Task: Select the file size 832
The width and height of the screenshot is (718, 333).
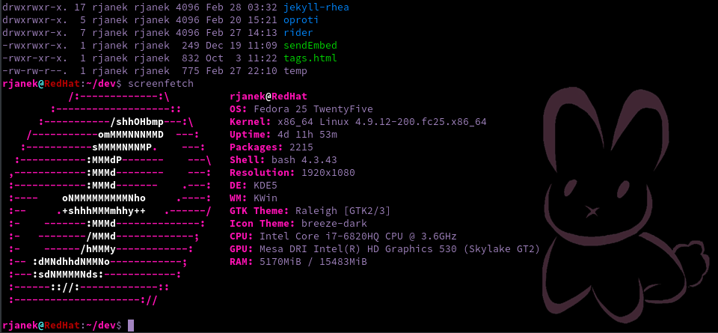Action: [x=191, y=58]
